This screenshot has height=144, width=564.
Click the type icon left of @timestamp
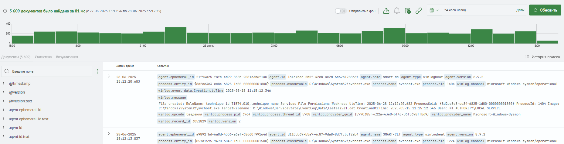(3, 84)
